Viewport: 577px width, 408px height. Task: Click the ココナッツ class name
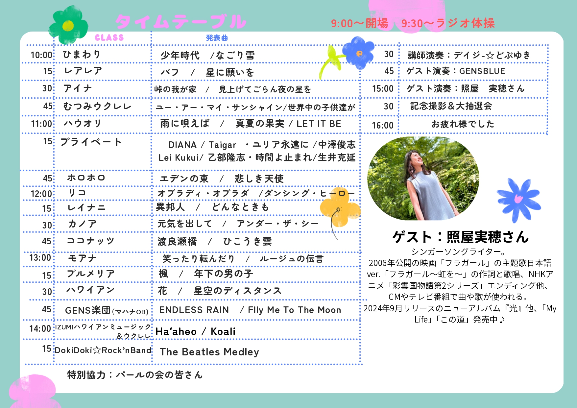[x=90, y=241]
